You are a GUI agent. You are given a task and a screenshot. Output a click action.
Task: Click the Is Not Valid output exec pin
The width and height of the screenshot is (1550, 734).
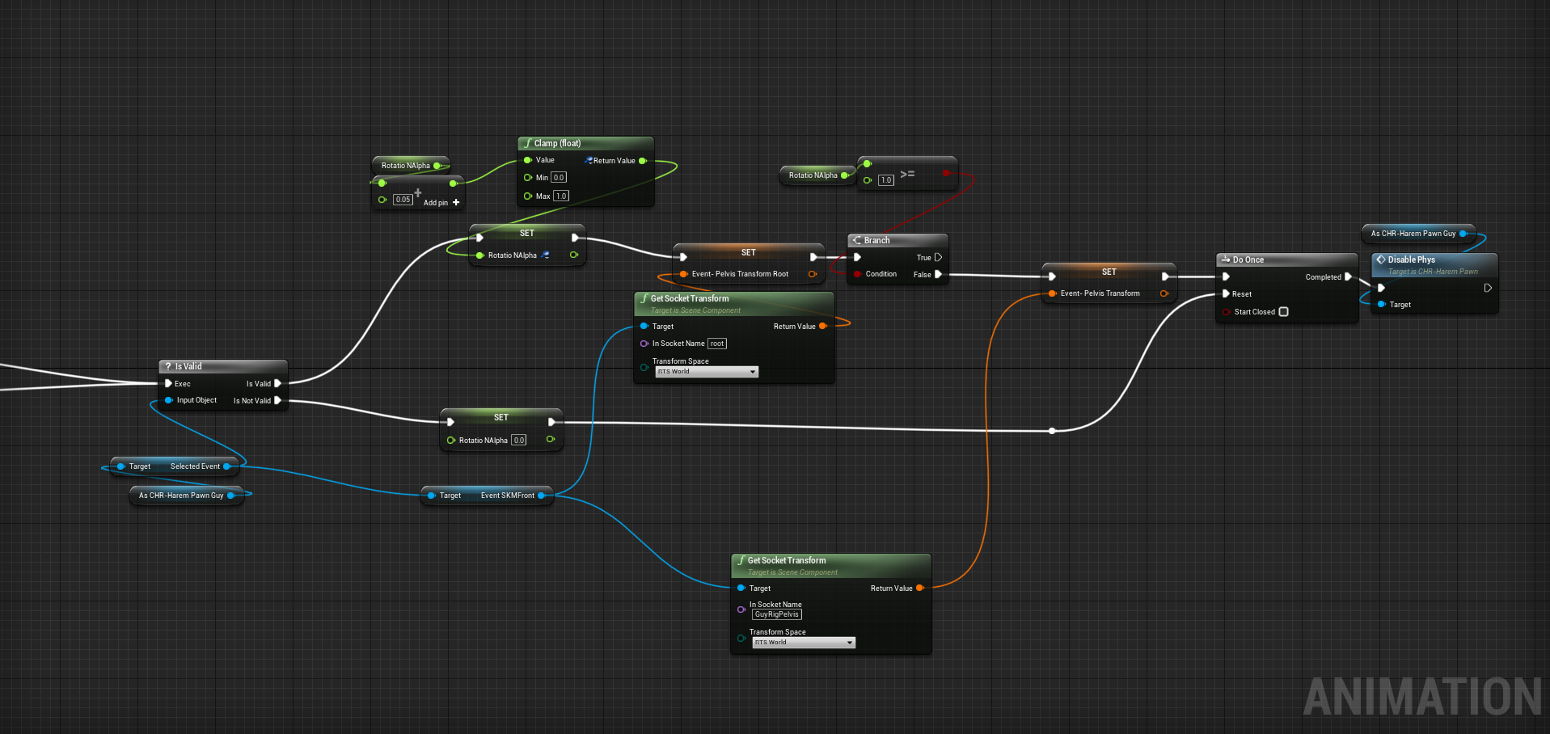(x=277, y=400)
